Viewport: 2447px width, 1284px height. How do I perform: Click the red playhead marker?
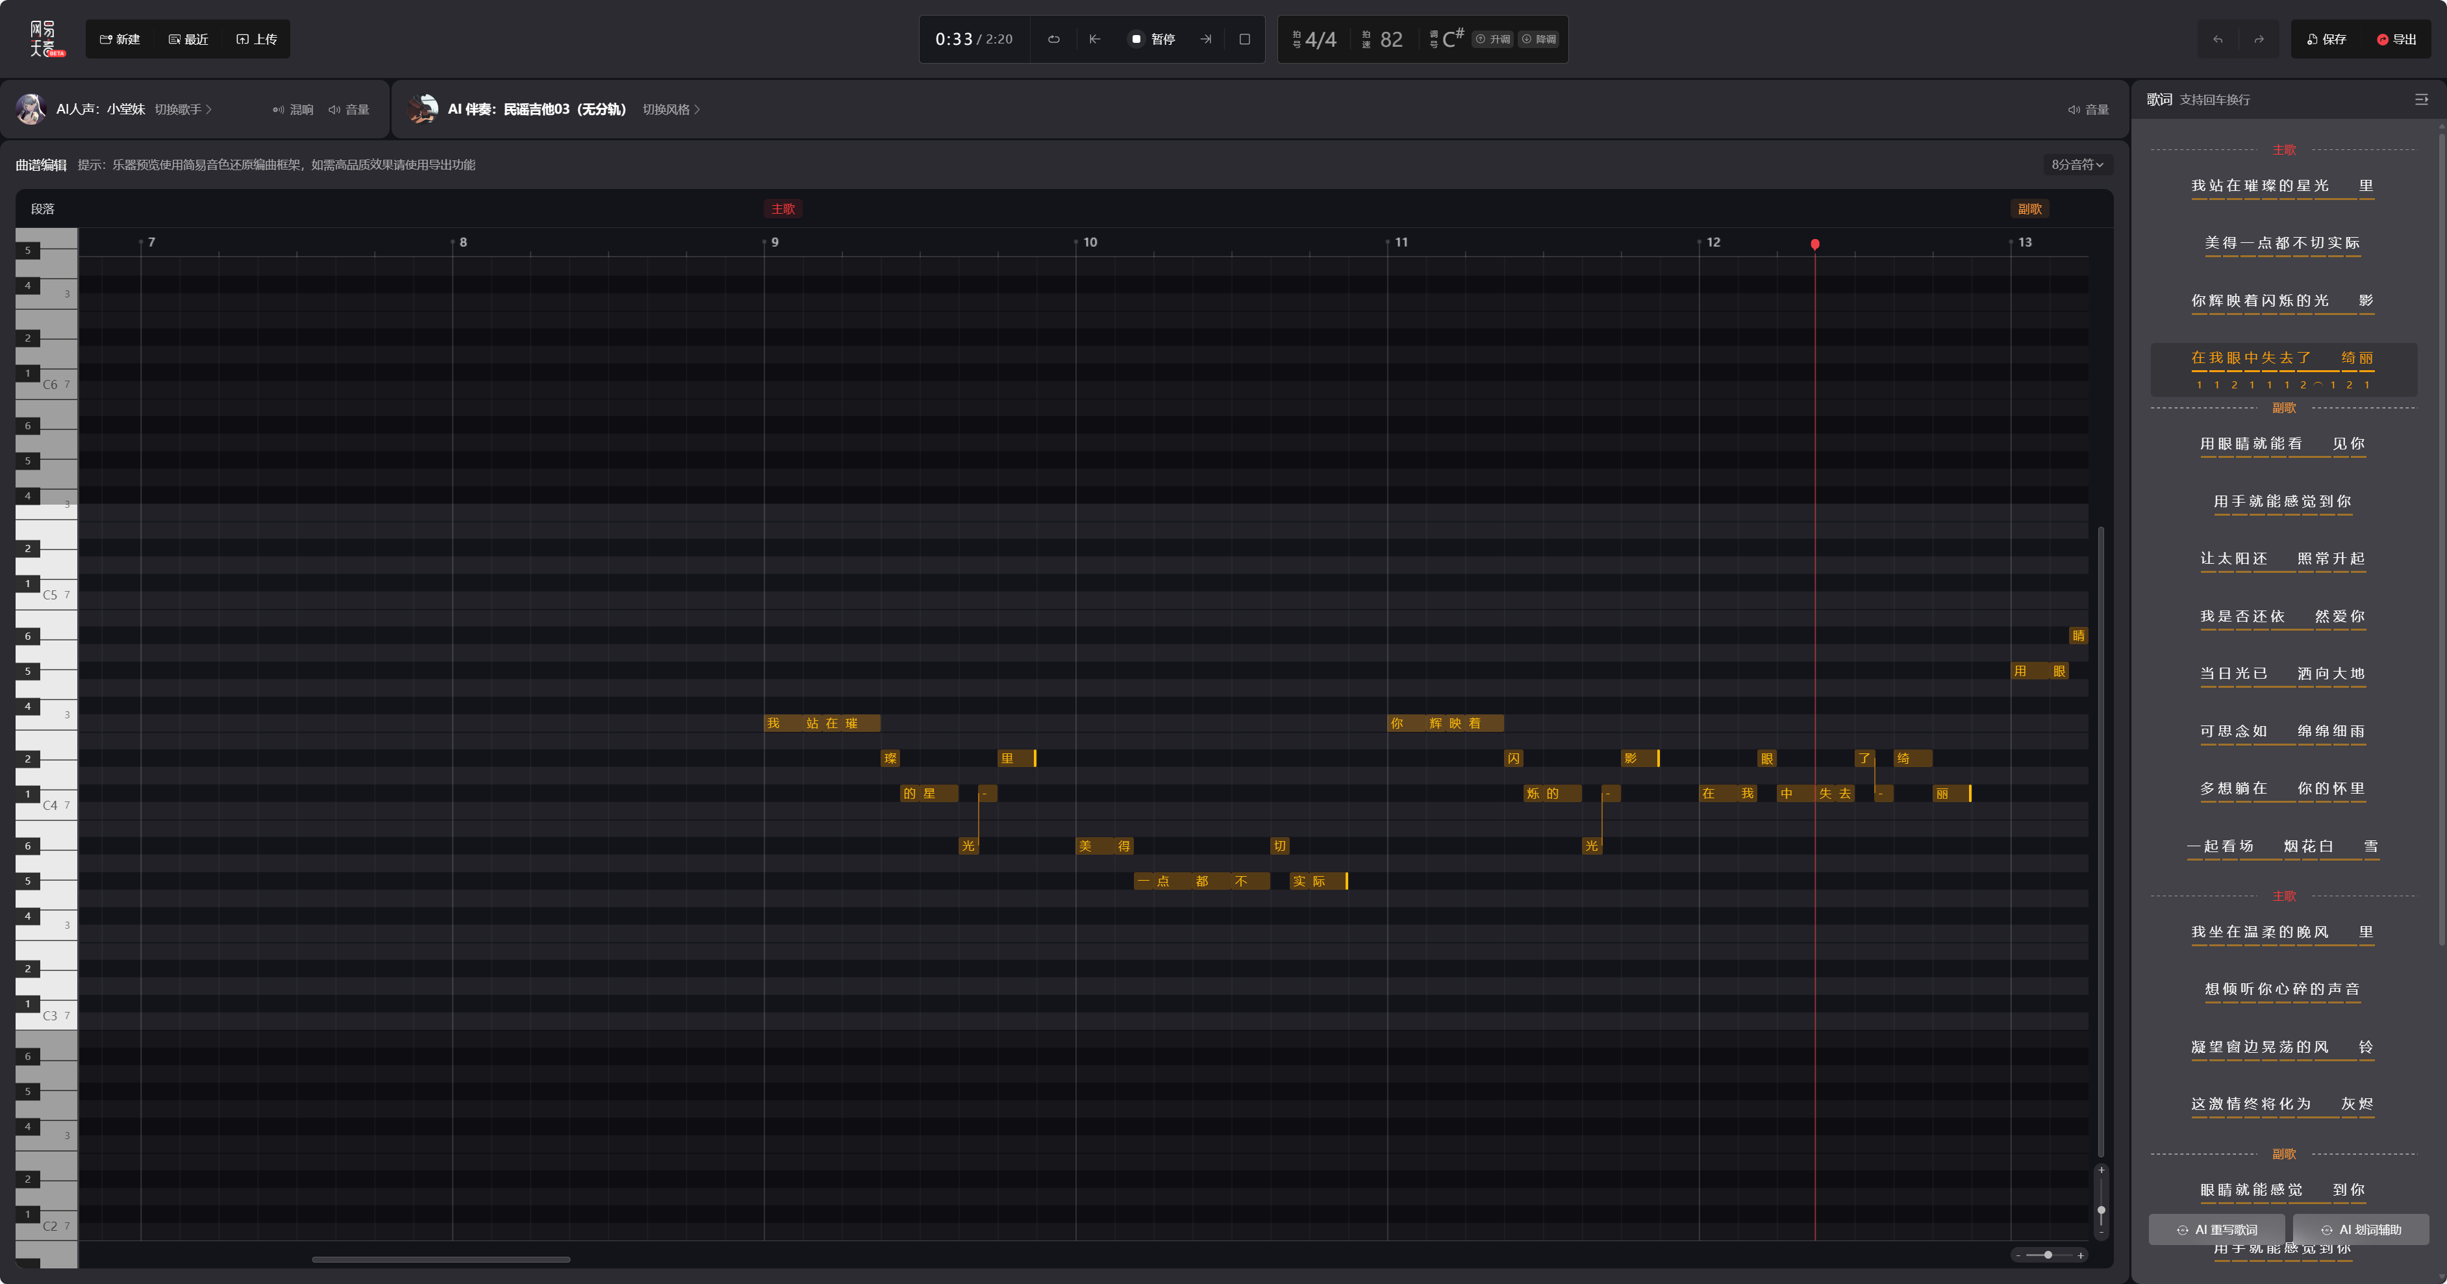1814,244
